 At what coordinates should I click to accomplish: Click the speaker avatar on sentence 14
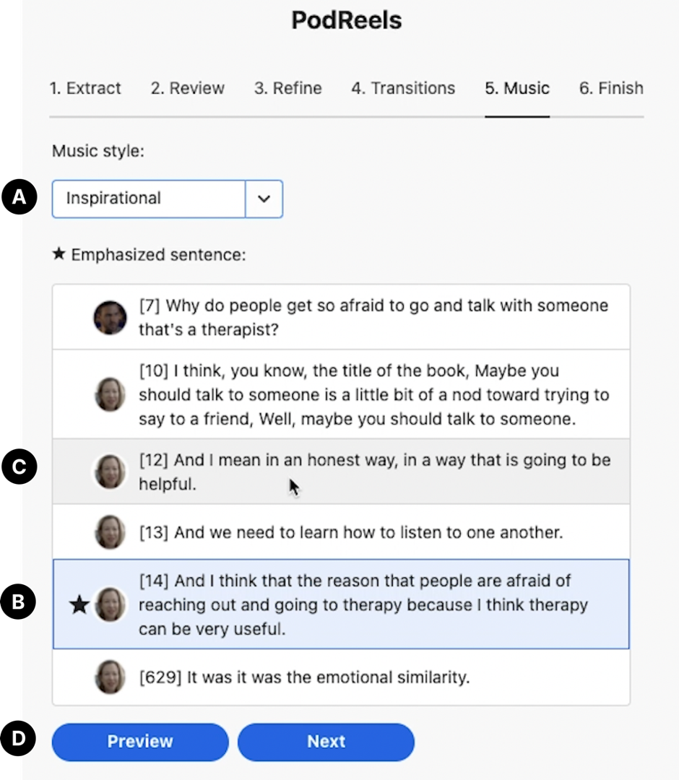(x=111, y=605)
